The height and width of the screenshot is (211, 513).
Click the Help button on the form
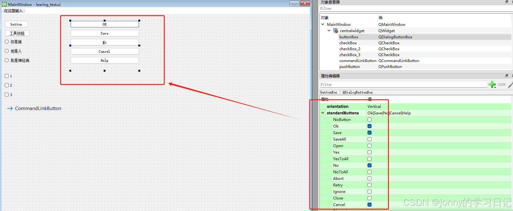tap(105, 60)
